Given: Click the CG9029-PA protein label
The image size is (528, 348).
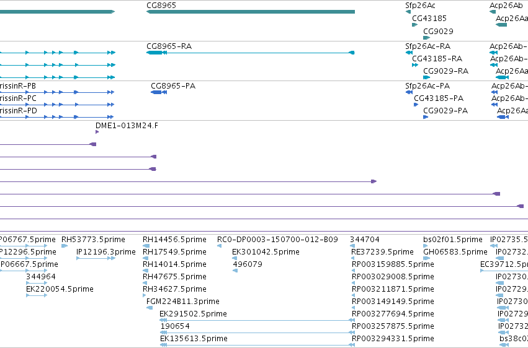Looking at the screenshot, I should click(x=445, y=111).
